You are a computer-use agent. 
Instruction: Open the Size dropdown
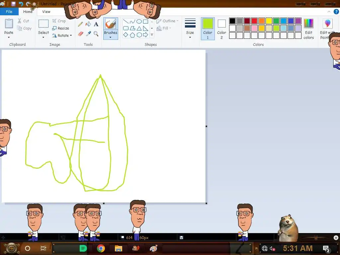190,29
